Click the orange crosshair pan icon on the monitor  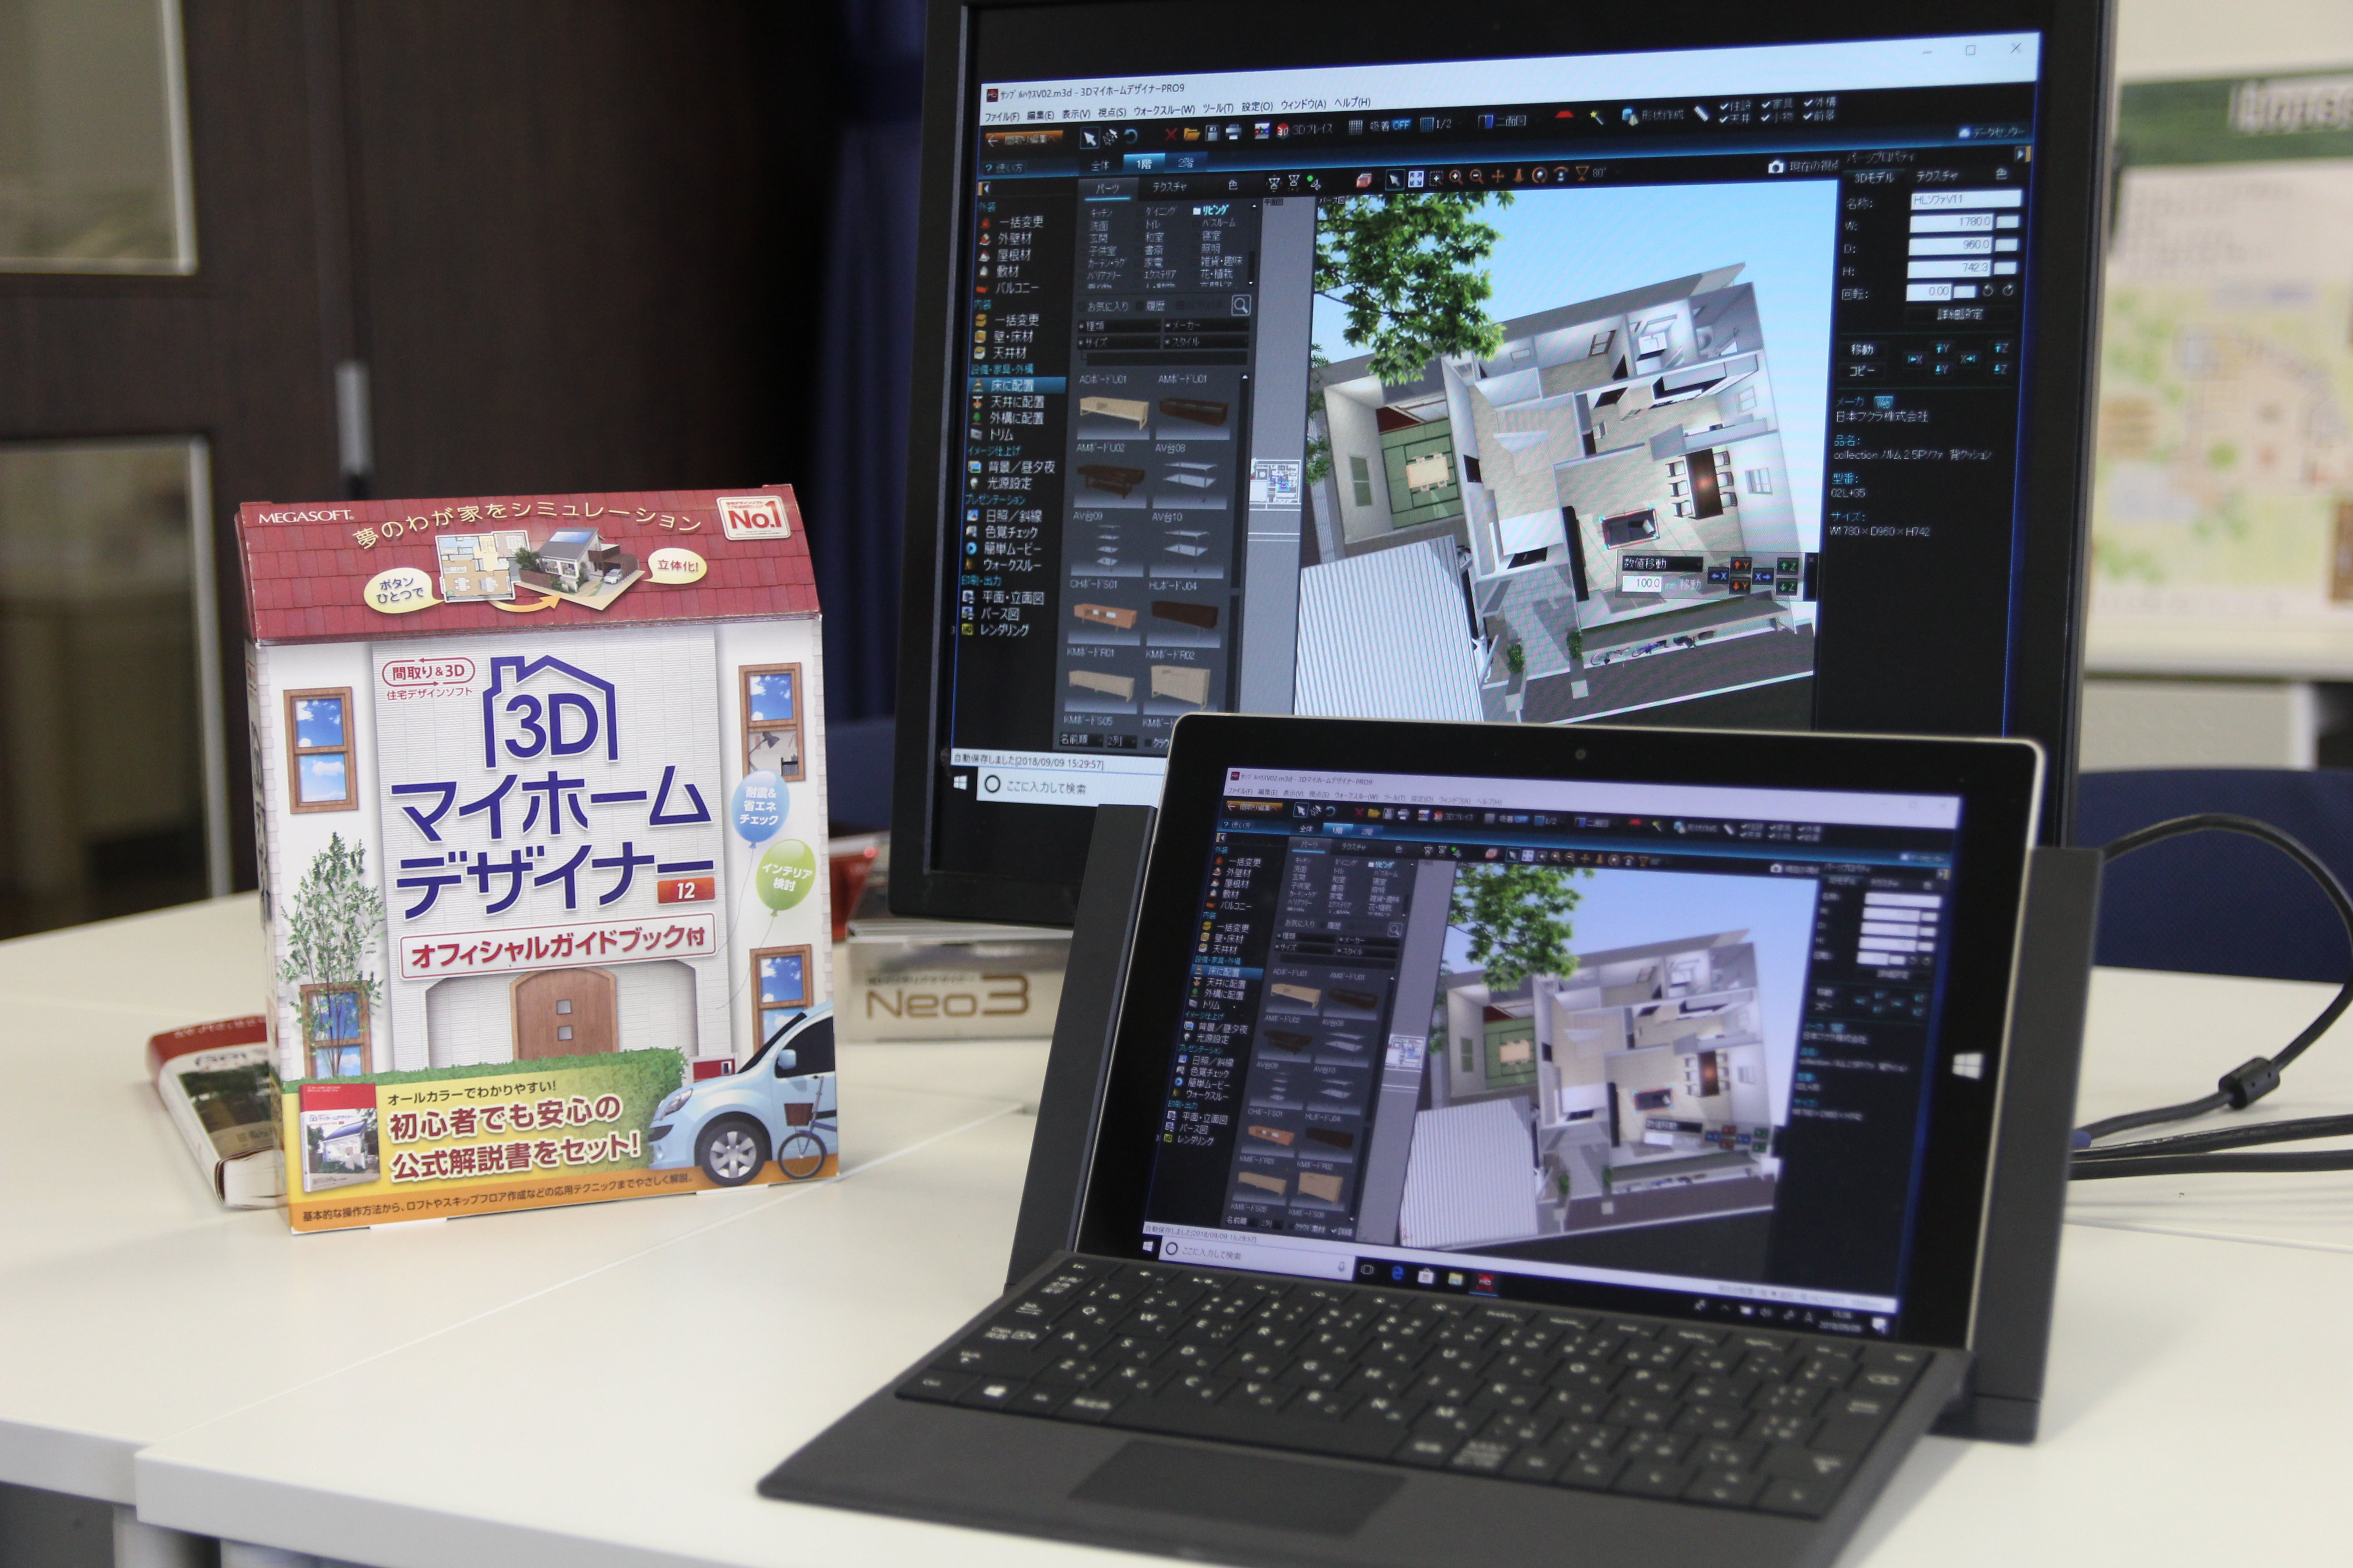tap(1498, 176)
